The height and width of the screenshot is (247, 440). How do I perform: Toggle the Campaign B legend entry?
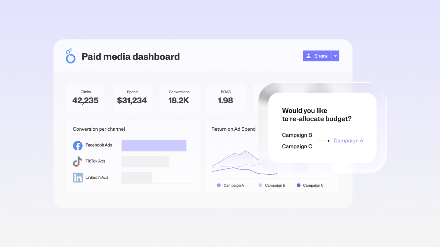coord(272,185)
